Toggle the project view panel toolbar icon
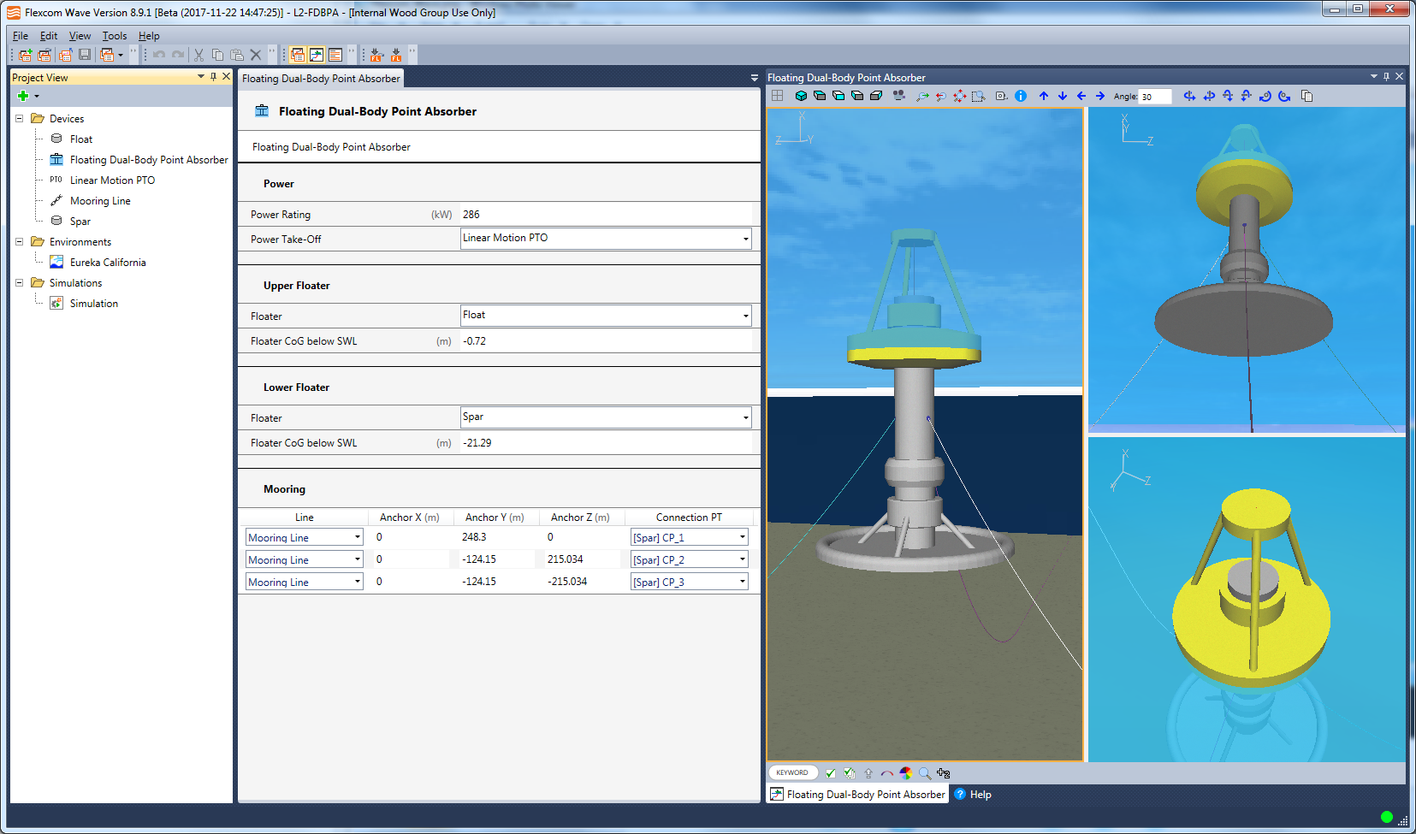The width and height of the screenshot is (1416, 834). point(298,55)
